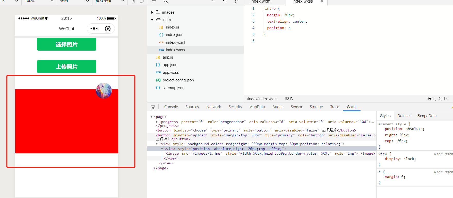Click the images folder icon
453x198 pixels.
(158, 12)
